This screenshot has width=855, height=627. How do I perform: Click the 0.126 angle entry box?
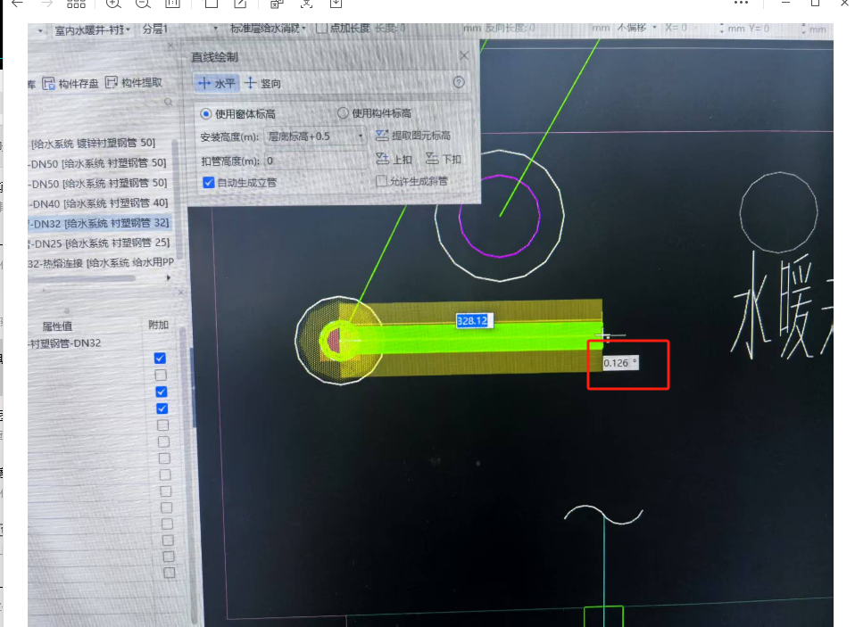[x=620, y=363]
